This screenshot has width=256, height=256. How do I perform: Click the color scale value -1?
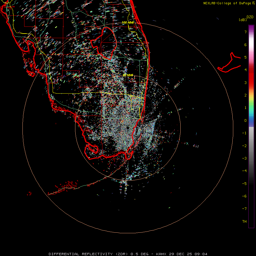244,133
